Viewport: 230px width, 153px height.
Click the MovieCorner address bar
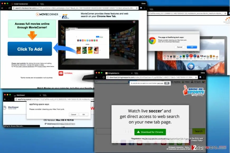[x=75, y=8]
